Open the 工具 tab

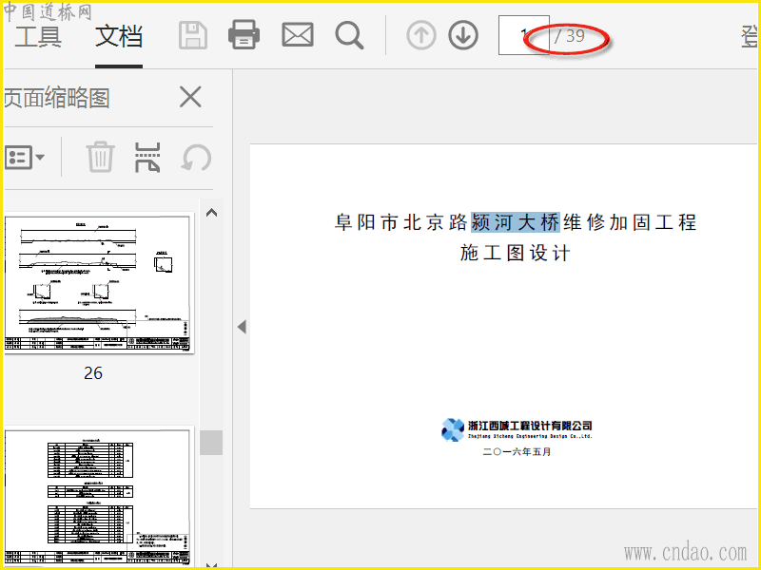click(x=38, y=36)
